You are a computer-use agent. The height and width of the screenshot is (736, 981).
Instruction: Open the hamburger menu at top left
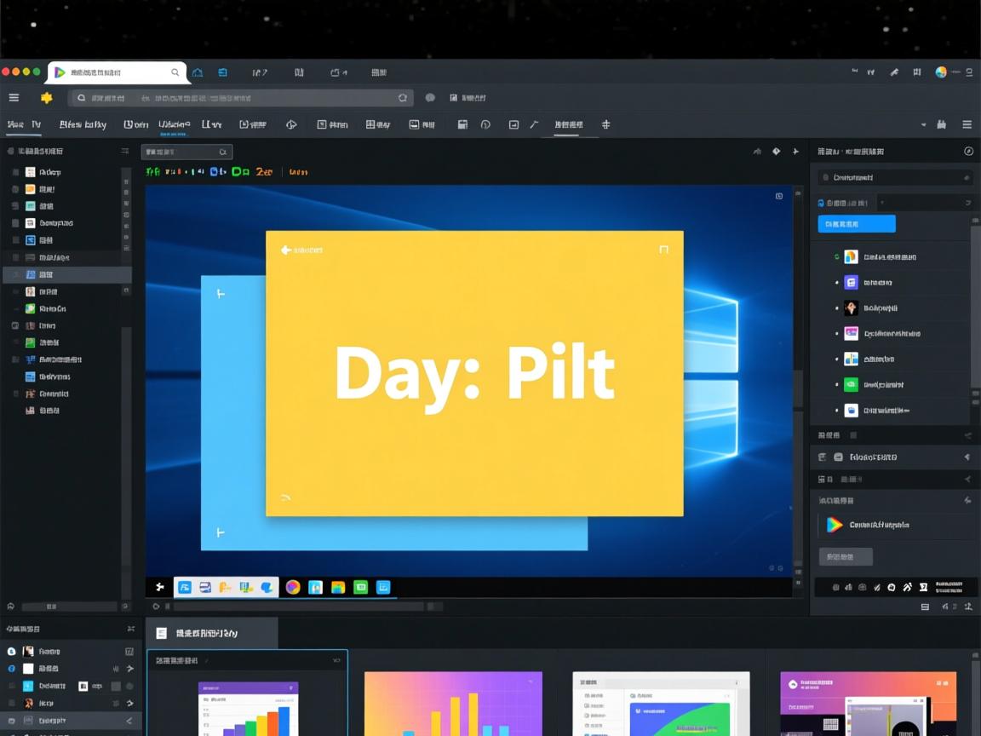click(14, 98)
